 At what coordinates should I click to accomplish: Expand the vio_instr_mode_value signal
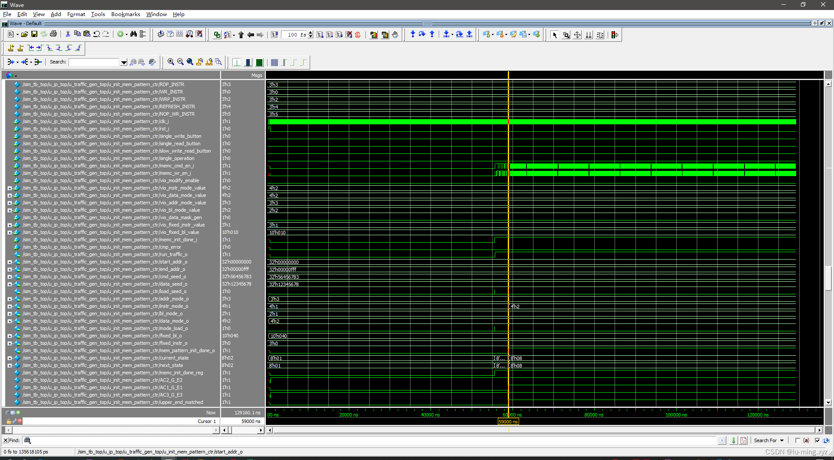point(10,188)
